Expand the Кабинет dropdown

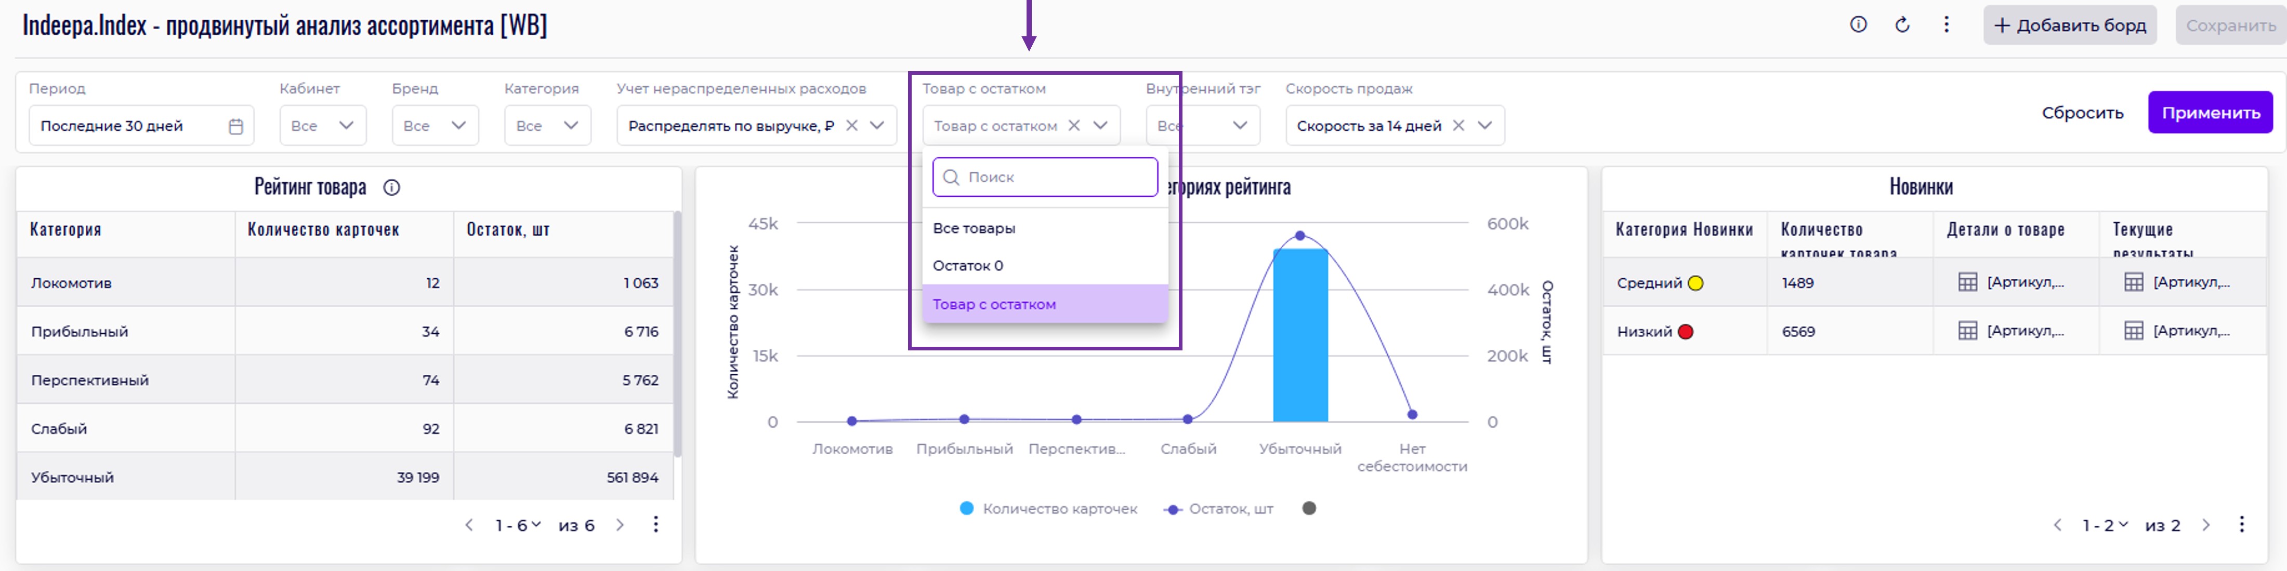click(322, 126)
